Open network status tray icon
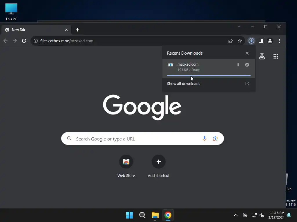 pyautogui.click(x=254, y=215)
